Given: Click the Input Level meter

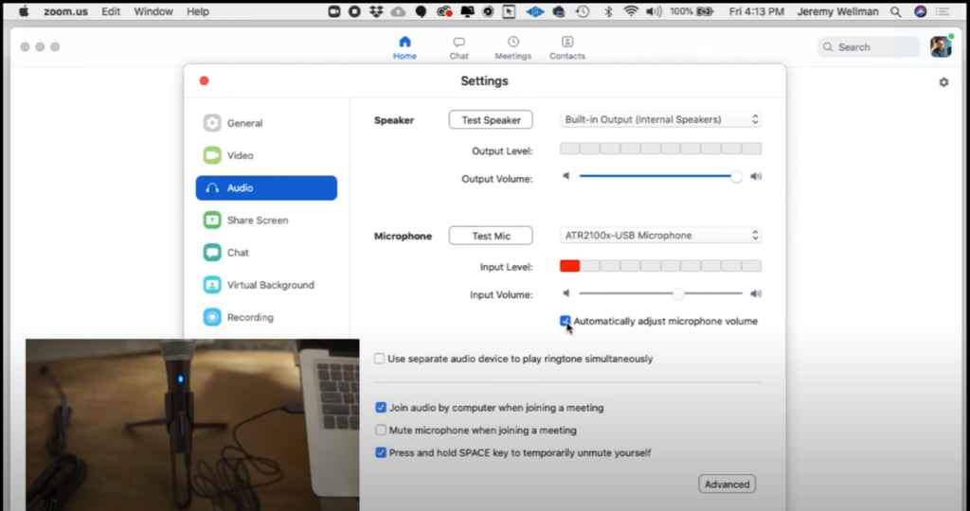Looking at the screenshot, I should click(x=660, y=266).
